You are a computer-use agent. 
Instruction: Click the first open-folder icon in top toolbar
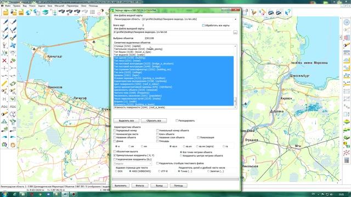(6, 12)
